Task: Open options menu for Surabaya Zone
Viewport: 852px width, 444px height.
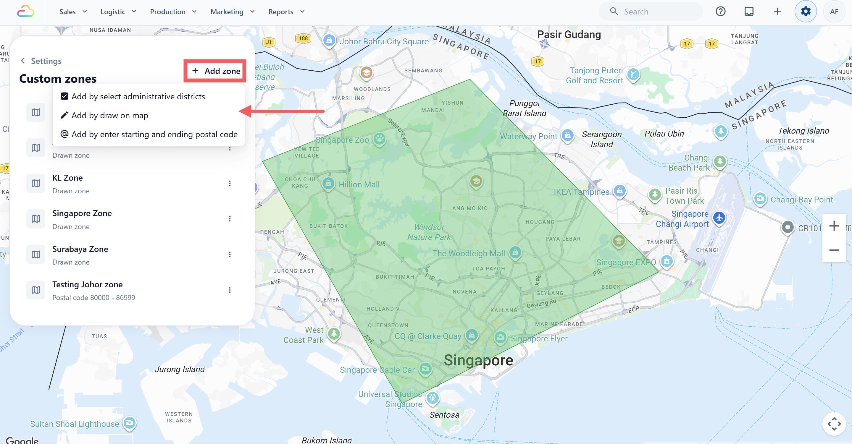Action: coord(230,255)
